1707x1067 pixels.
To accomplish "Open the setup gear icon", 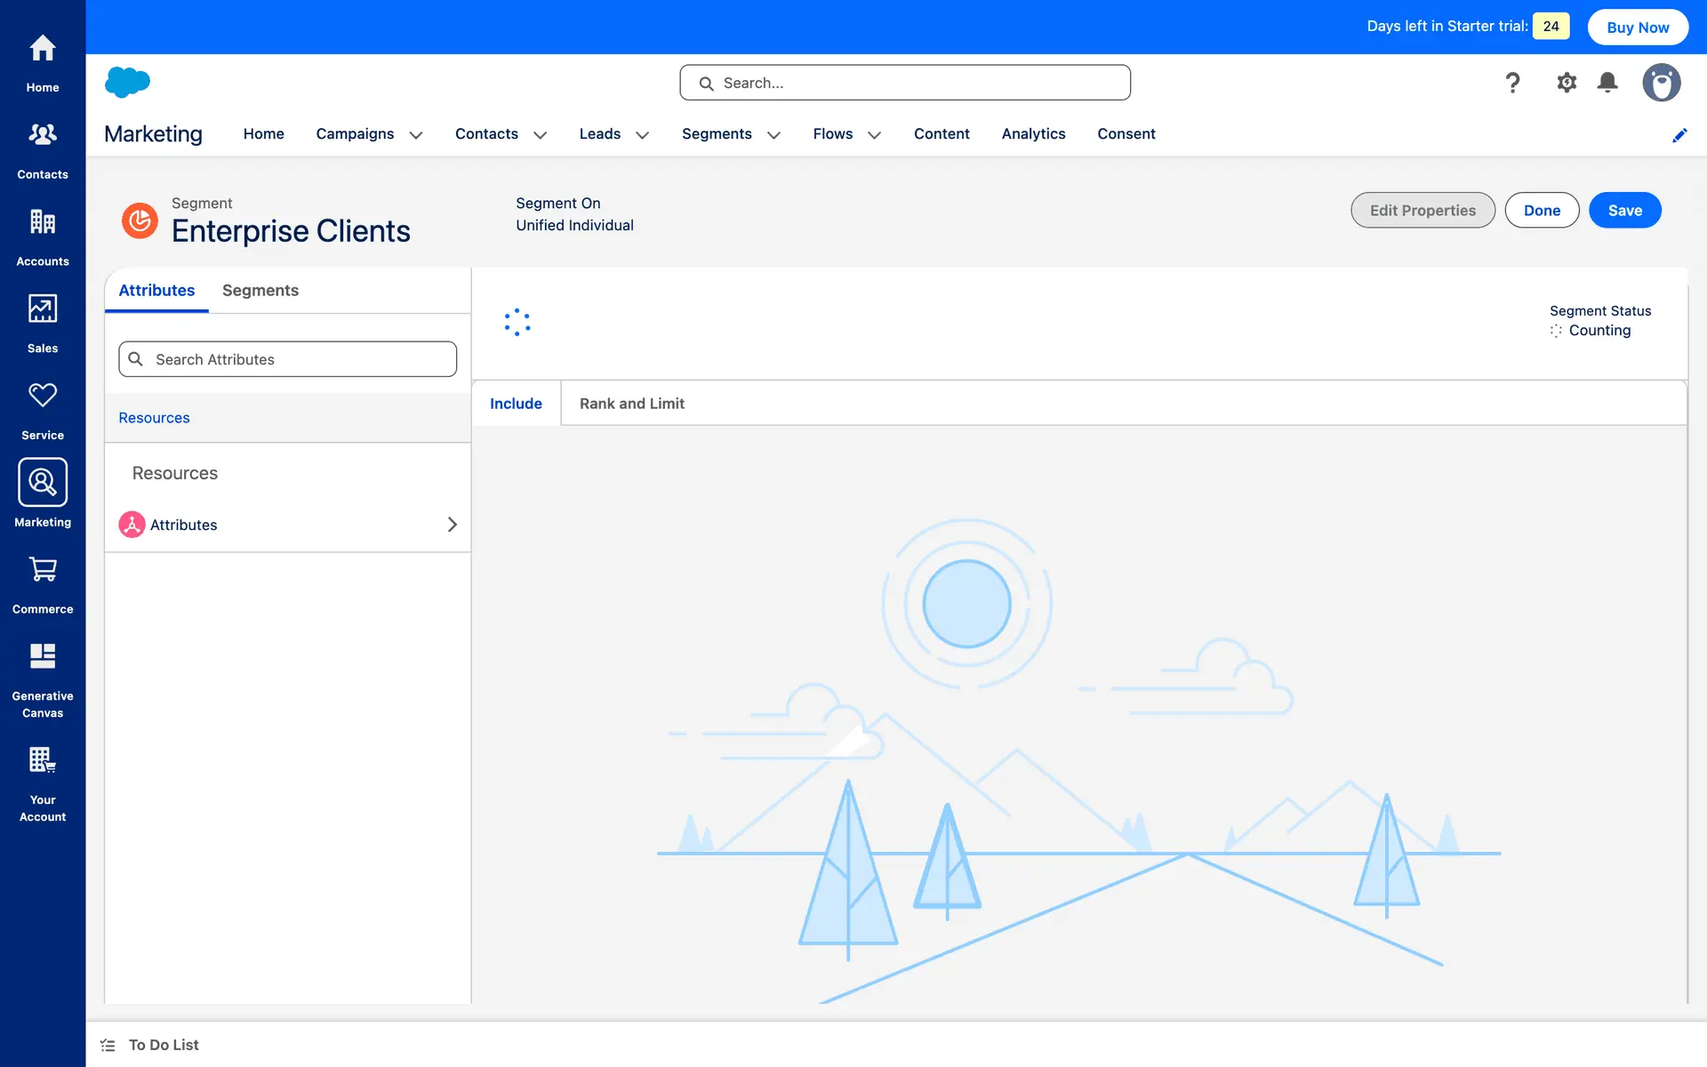I will [1567, 83].
